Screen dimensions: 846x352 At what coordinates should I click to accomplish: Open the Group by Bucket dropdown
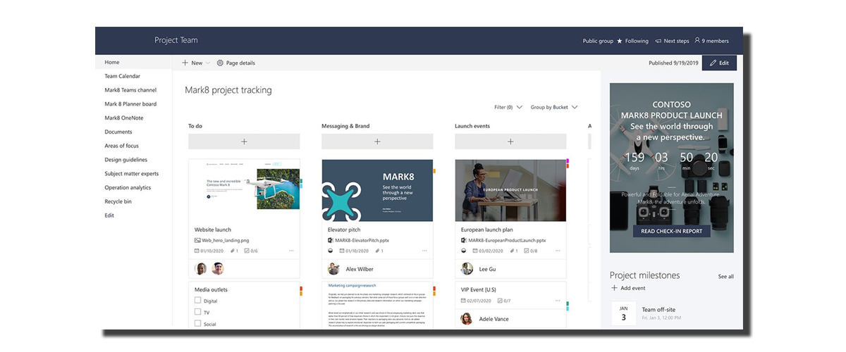[554, 108]
